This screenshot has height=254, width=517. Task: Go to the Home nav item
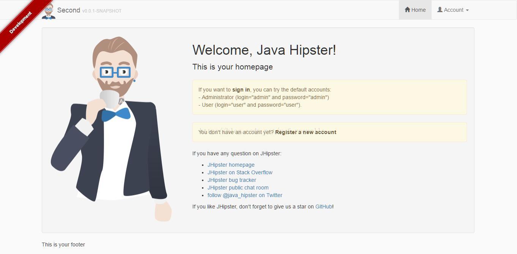[x=415, y=10]
